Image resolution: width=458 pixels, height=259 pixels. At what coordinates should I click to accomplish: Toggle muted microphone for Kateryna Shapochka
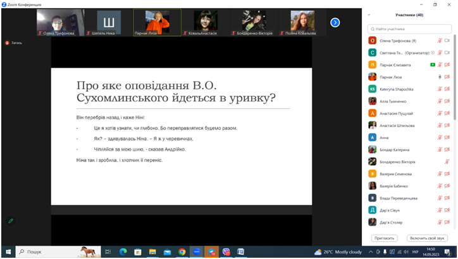click(x=439, y=89)
